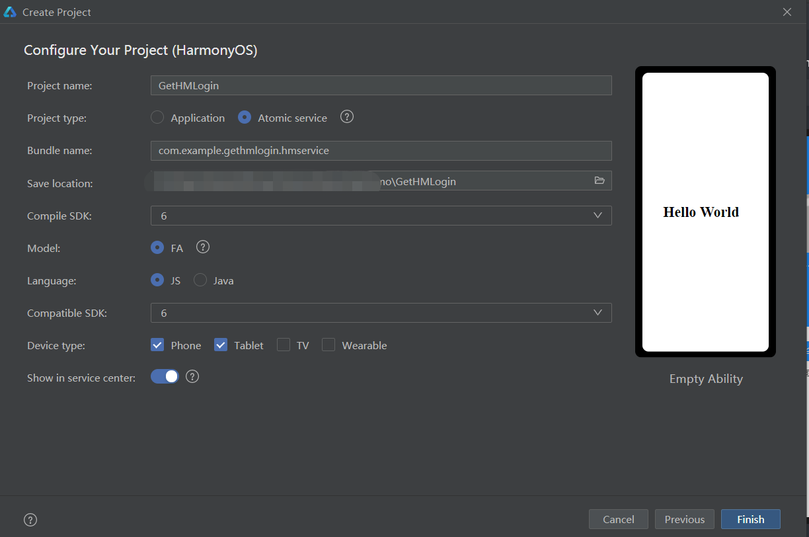Click the Empty Ability phone preview
Image resolution: width=809 pixels, height=537 pixels.
[705, 212]
